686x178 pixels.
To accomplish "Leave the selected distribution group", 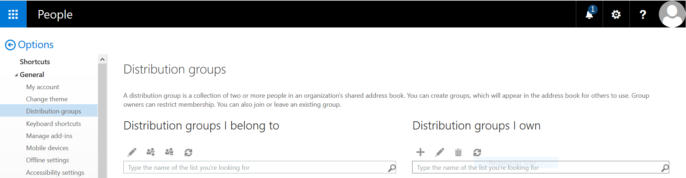I will click(169, 152).
